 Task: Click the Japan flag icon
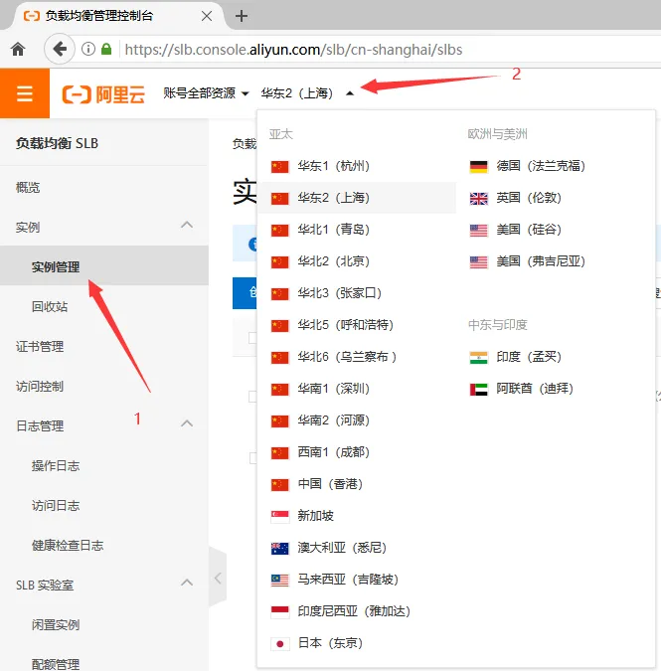(279, 643)
